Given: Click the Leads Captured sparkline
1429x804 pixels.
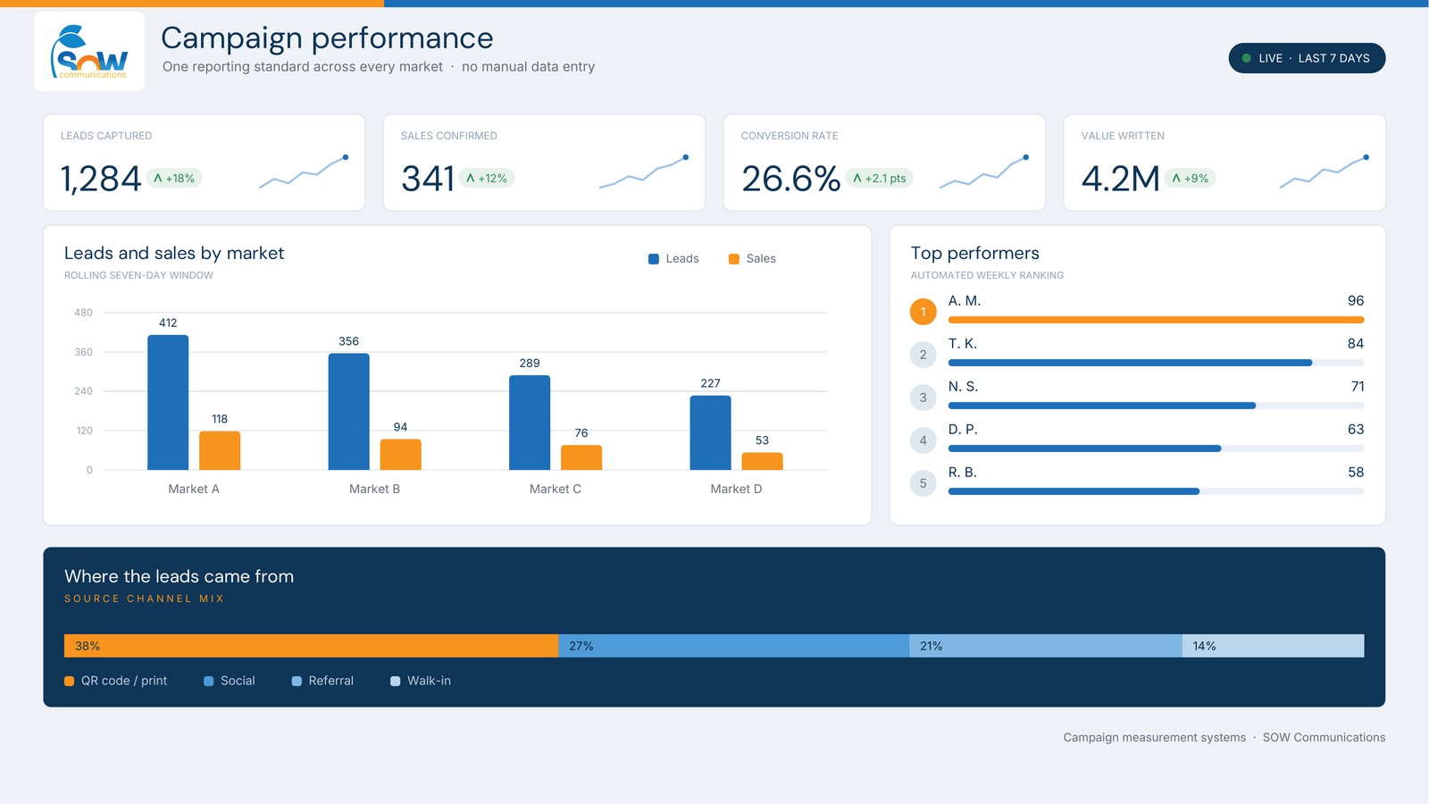Looking at the screenshot, I should coord(303,172).
